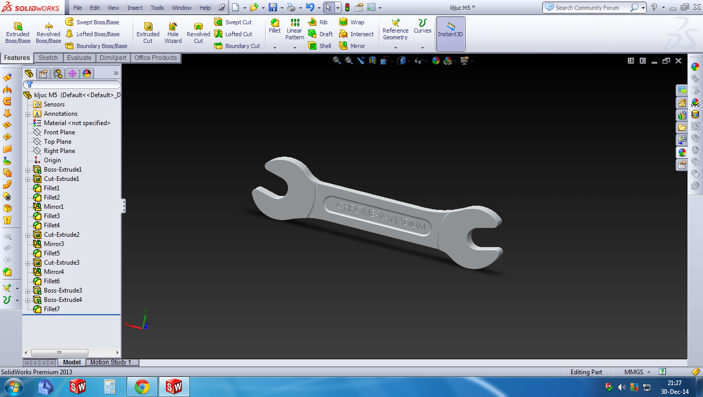Click the Save icon in top toolbar
The image size is (703, 397).
pyautogui.click(x=272, y=8)
